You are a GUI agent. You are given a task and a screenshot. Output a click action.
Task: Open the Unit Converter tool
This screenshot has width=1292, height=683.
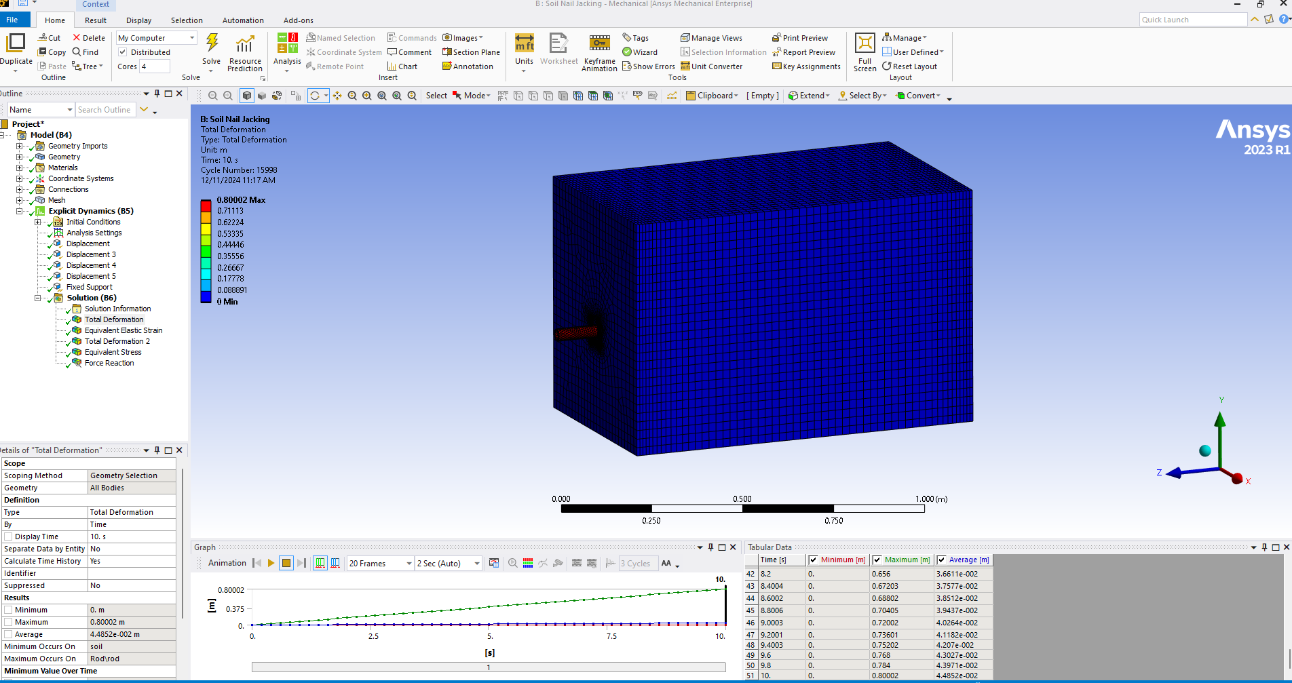[711, 66]
